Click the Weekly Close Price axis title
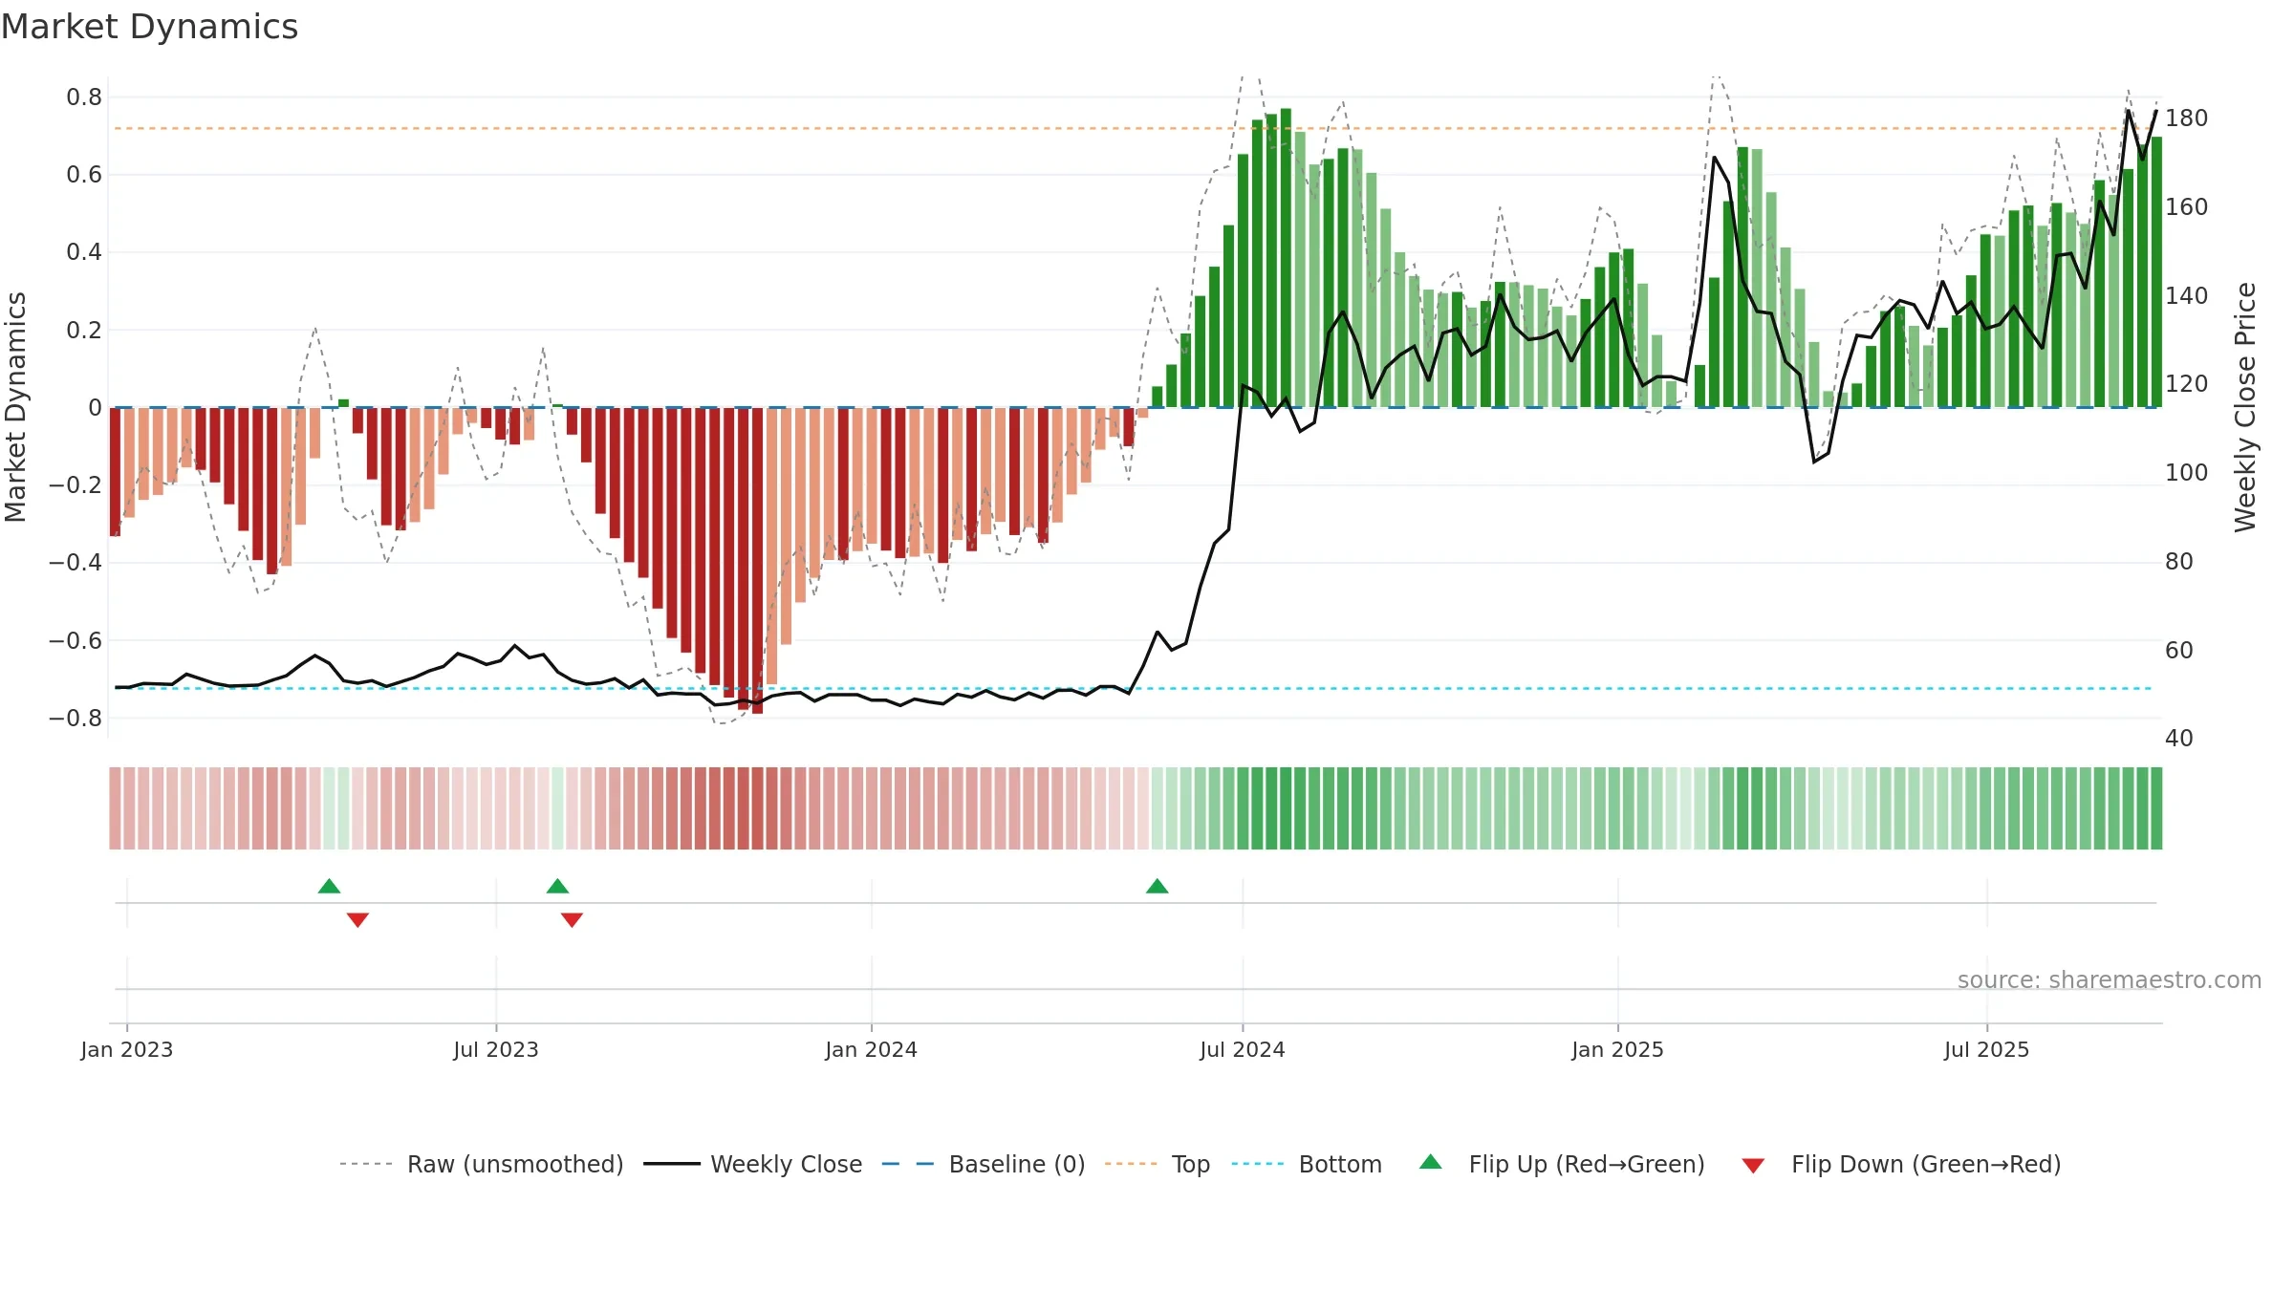Screen dimensions: 2294x1290 pyautogui.click(x=2244, y=407)
